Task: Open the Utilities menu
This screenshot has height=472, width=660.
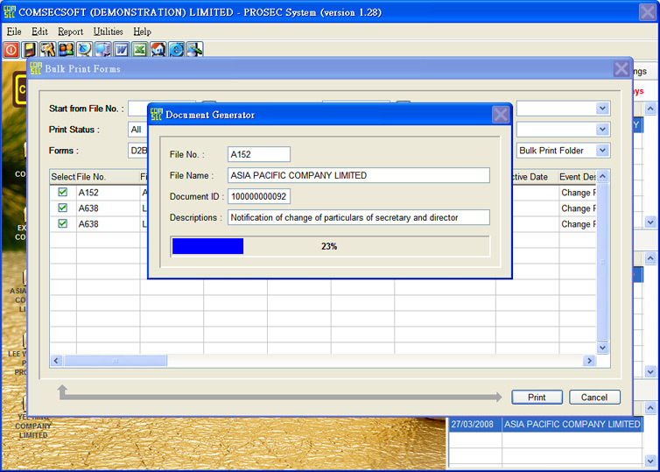Action: [108, 32]
